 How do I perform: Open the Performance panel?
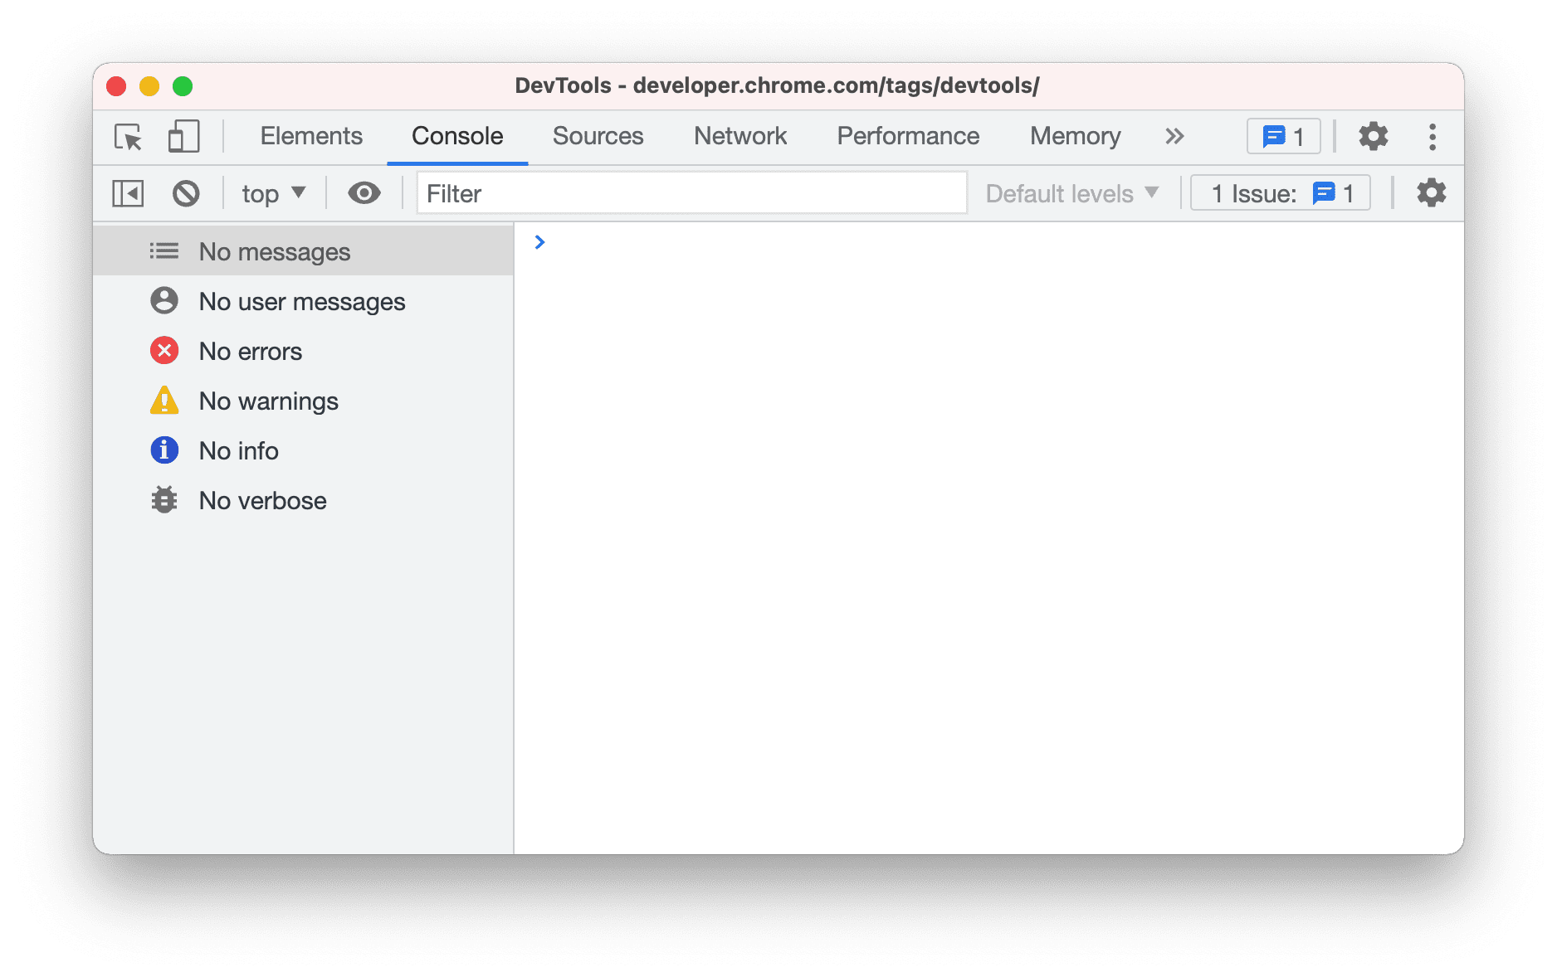907,136
